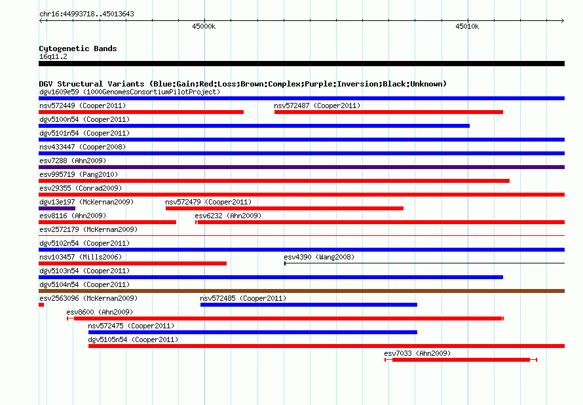The image size is (583, 405).
Task: Click the red nsv572449 loss bar
Action: 141,112
